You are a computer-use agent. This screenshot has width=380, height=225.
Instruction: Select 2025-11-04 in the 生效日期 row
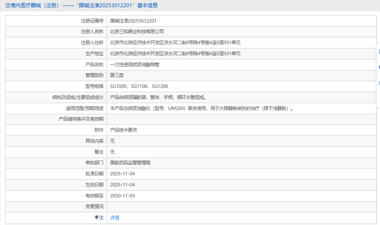123,185
